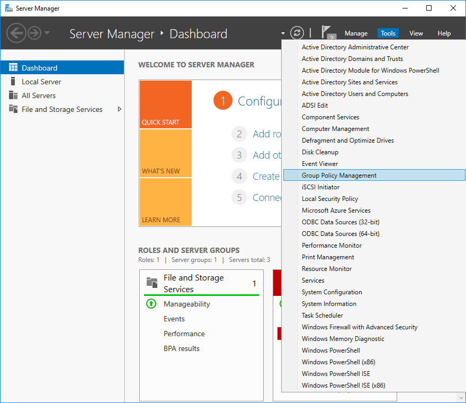Open the Dashboard breadcrumb dropdown chevron
This screenshot has height=403, width=466.
[x=283, y=33]
